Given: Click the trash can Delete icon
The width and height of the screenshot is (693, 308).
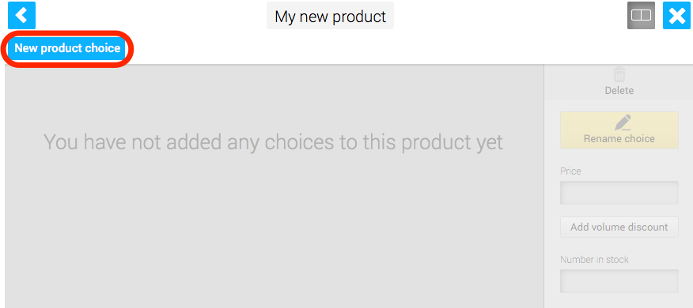Looking at the screenshot, I should (x=619, y=74).
